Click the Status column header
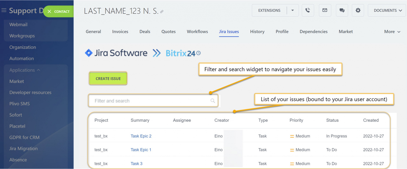The image size is (407, 169). 332,120
